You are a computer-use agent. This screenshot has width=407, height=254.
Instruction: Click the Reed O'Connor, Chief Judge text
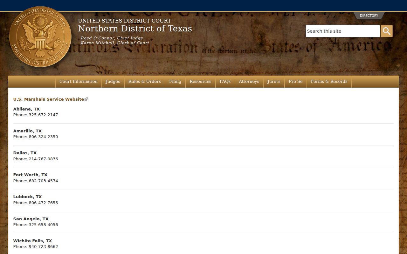(x=112, y=38)
